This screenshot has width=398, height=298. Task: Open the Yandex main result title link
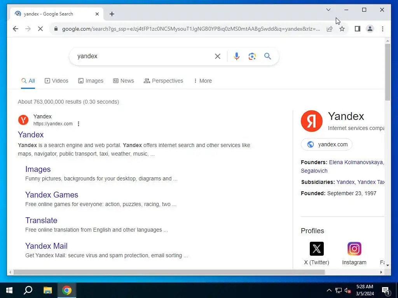pos(31,135)
